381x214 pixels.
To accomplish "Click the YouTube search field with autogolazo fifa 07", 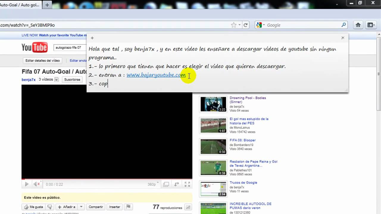I will pos(70,48).
